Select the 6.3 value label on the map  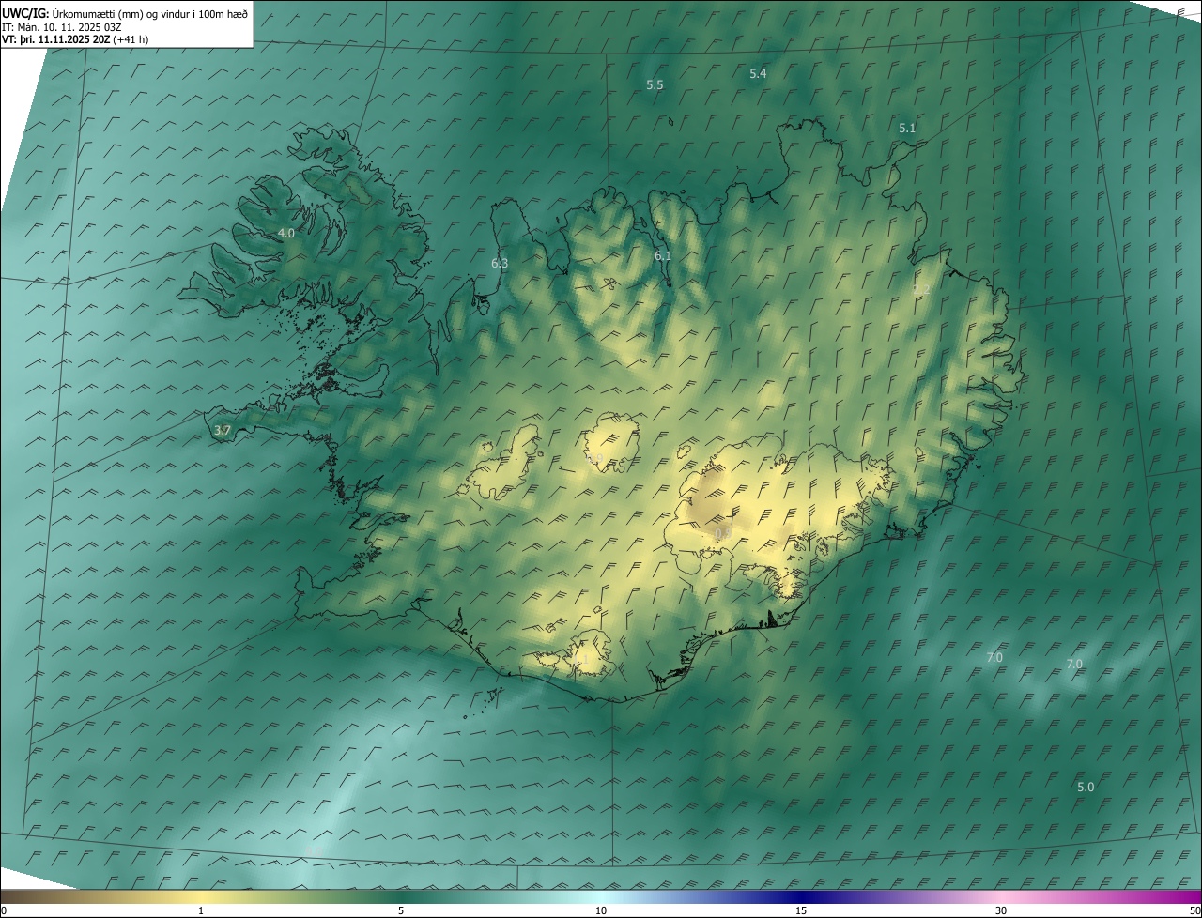point(500,264)
